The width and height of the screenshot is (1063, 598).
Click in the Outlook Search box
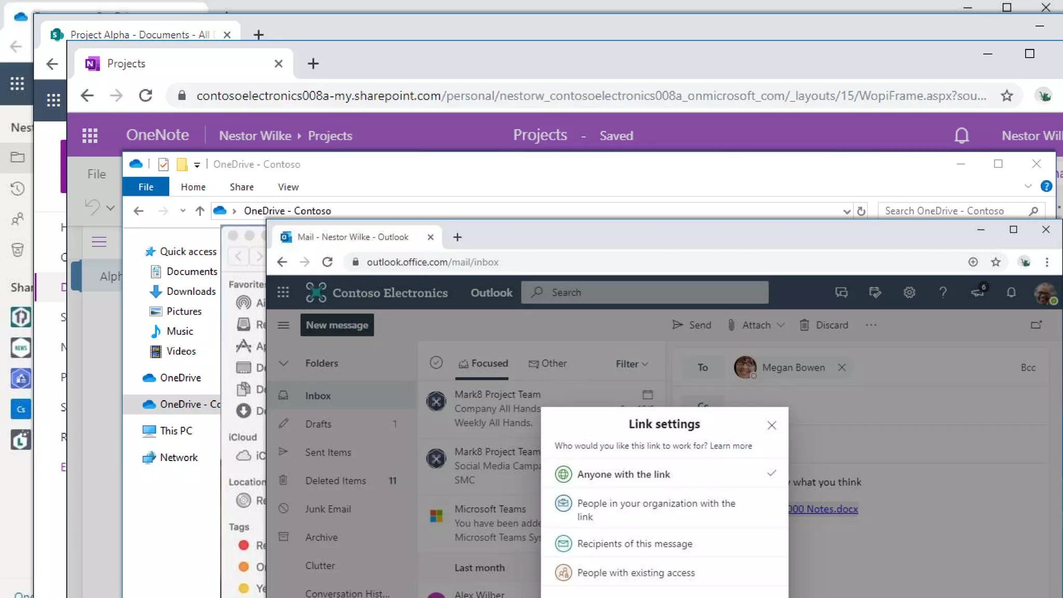point(644,292)
